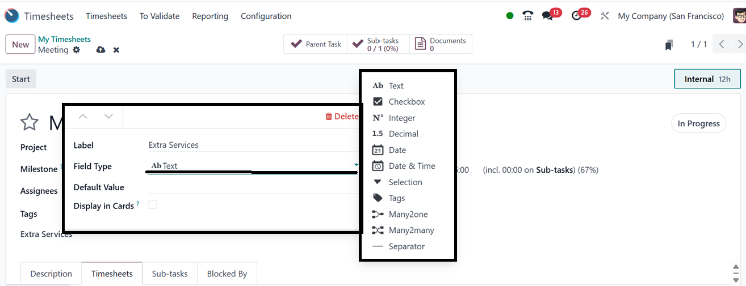Move property up with chevron arrow
The width and height of the screenshot is (746, 286).
tap(83, 117)
